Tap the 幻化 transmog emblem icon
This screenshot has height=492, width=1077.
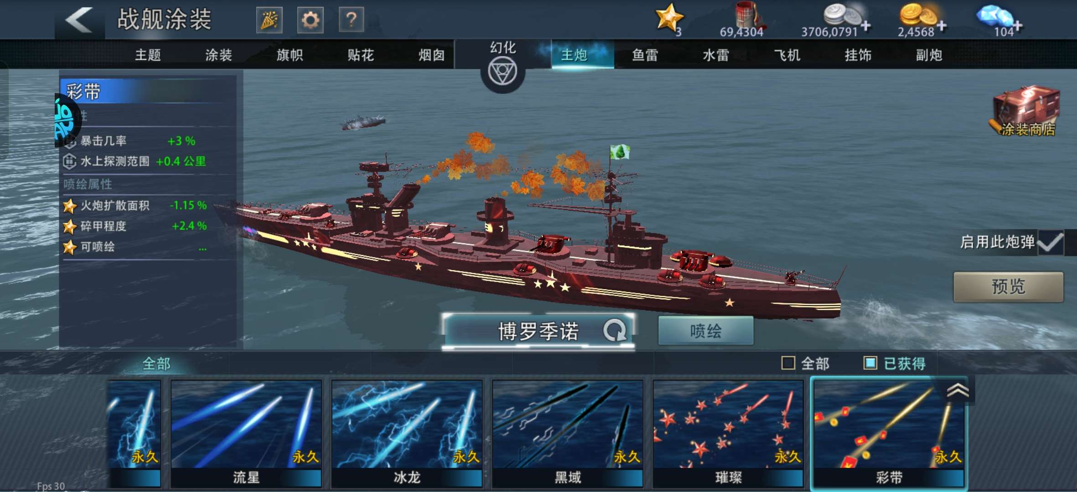coord(502,72)
